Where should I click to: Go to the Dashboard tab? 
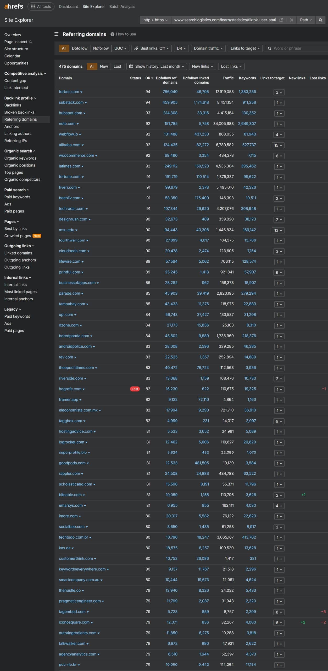coord(68,7)
